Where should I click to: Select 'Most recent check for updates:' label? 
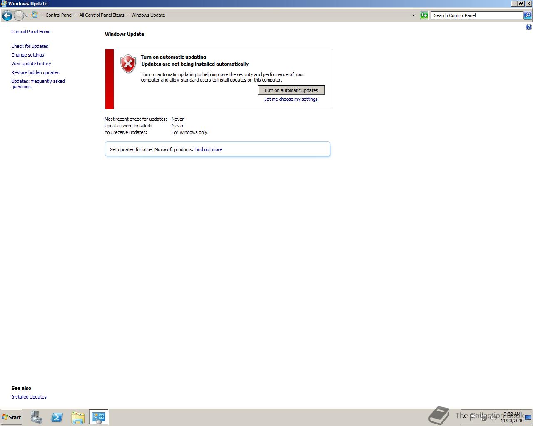click(x=136, y=119)
